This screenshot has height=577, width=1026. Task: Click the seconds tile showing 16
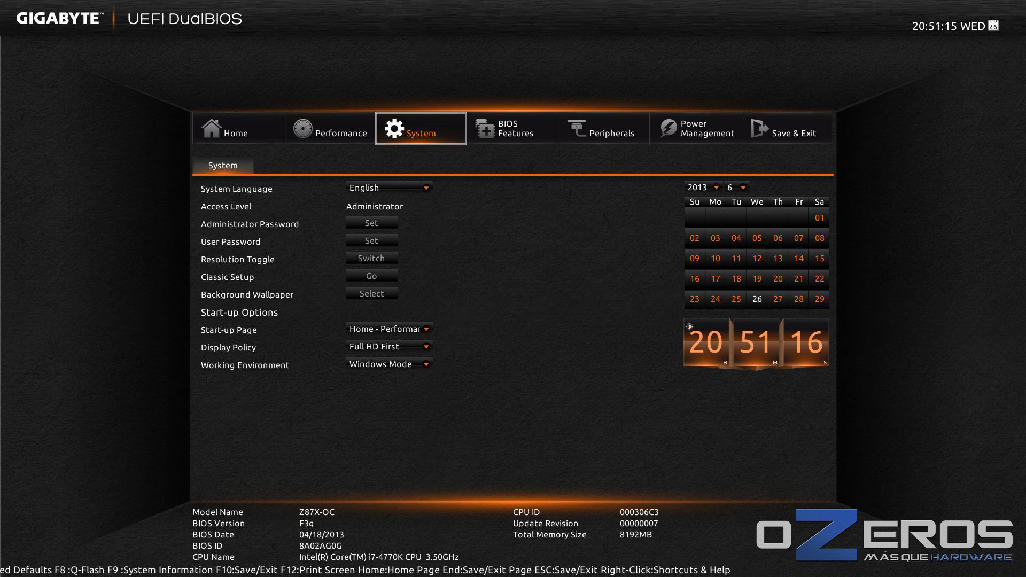(x=806, y=342)
